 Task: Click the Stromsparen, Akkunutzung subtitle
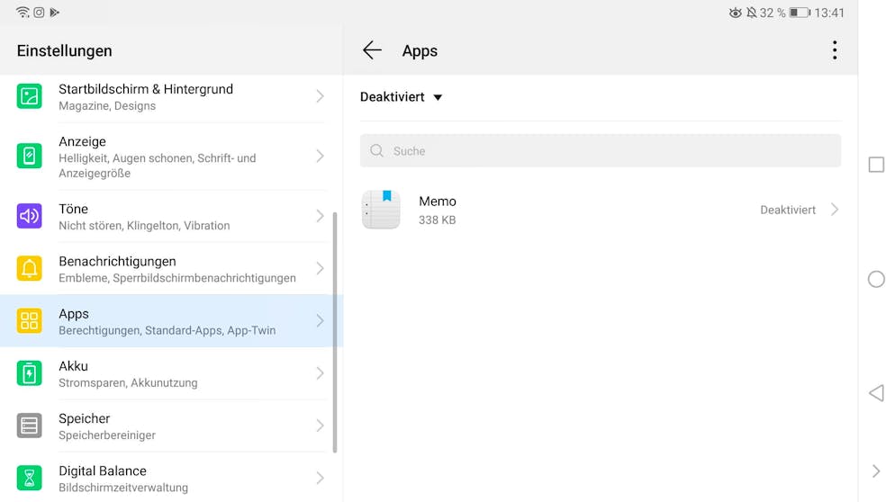[128, 382]
